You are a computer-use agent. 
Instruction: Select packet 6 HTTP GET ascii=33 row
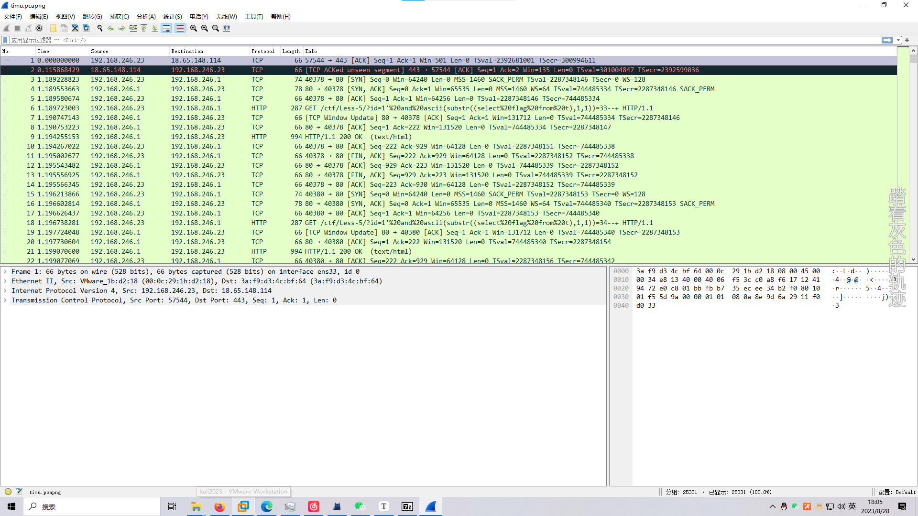tap(448, 108)
